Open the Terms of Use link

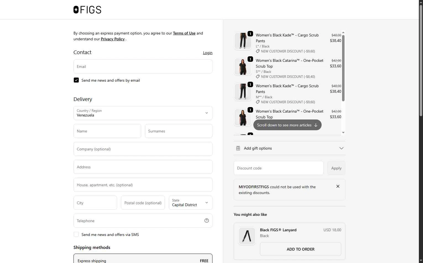(x=184, y=33)
